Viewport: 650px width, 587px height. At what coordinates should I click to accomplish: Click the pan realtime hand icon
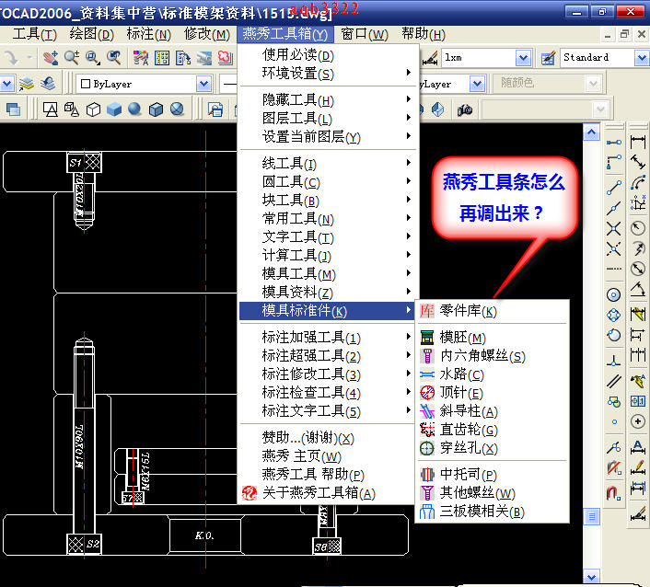click(x=51, y=58)
